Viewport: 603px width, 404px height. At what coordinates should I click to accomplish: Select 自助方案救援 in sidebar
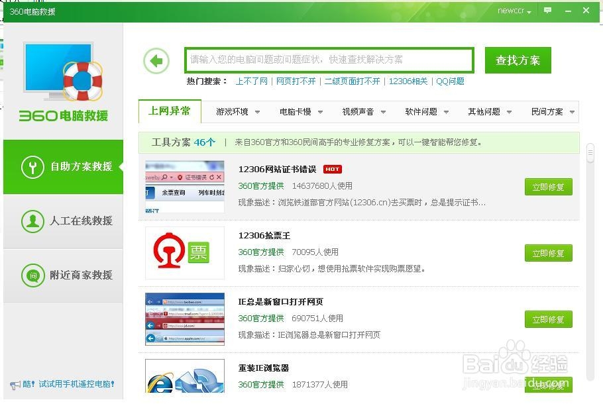pos(63,167)
